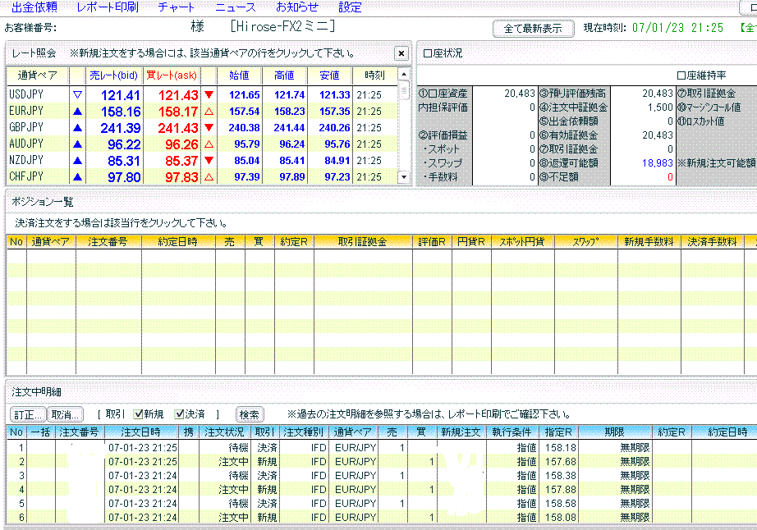Click the 執行条件 order table header
The height and width of the screenshot is (530, 757).
(x=512, y=432)
